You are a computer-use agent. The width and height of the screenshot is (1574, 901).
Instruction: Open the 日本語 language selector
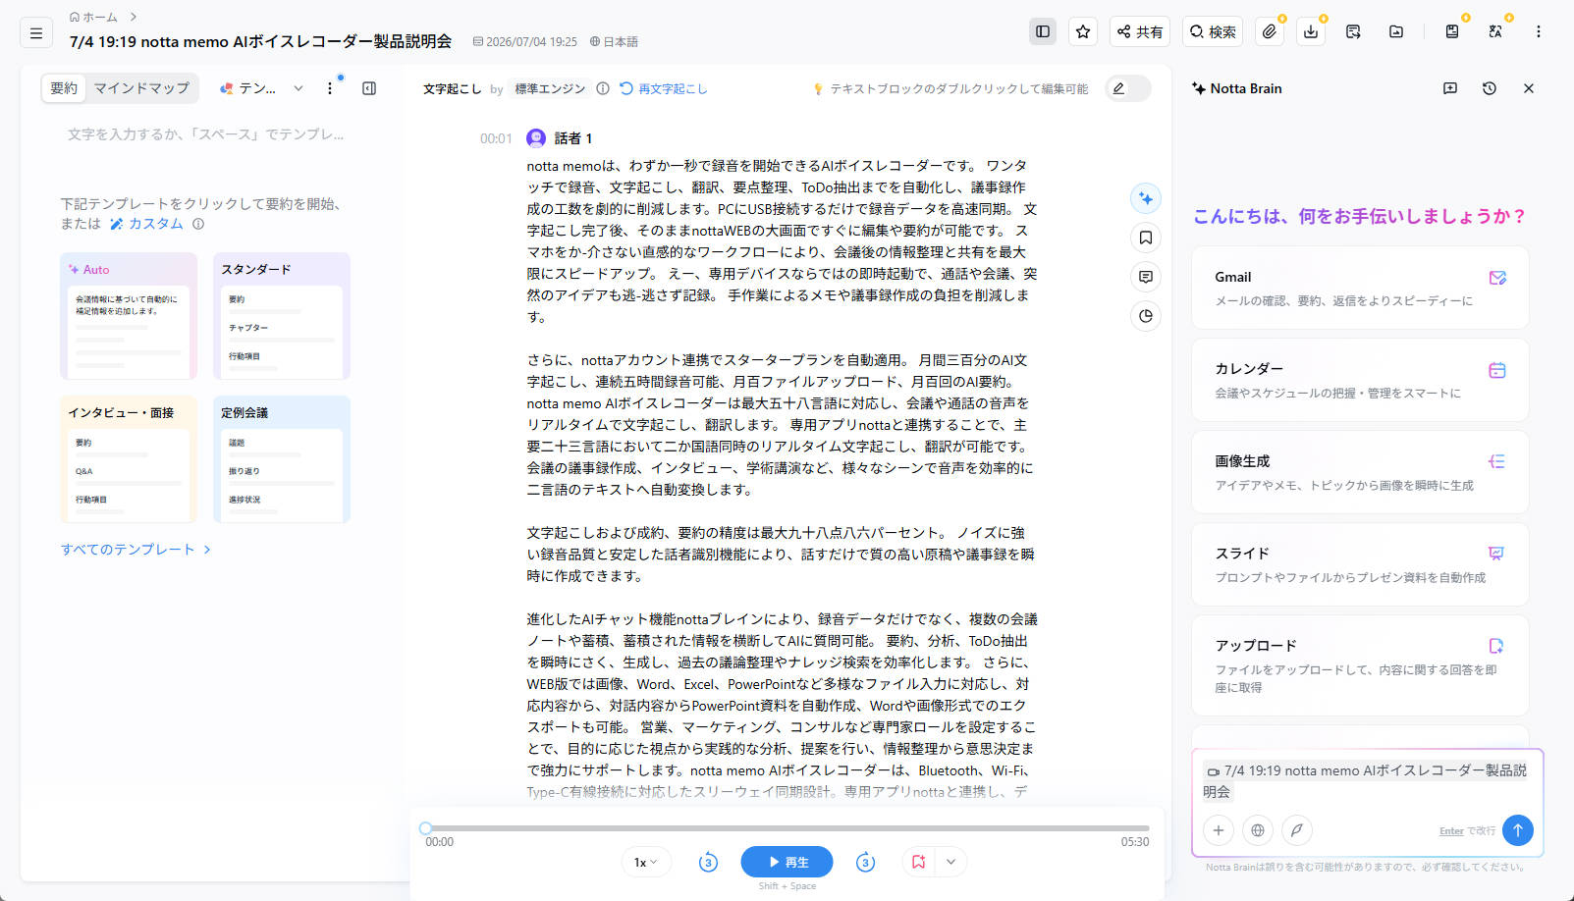pyautogui.click(x=614, y=41)
